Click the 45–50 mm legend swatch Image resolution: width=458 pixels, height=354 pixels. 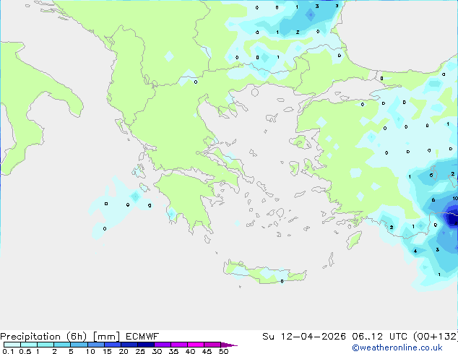[x=212, y=345]
